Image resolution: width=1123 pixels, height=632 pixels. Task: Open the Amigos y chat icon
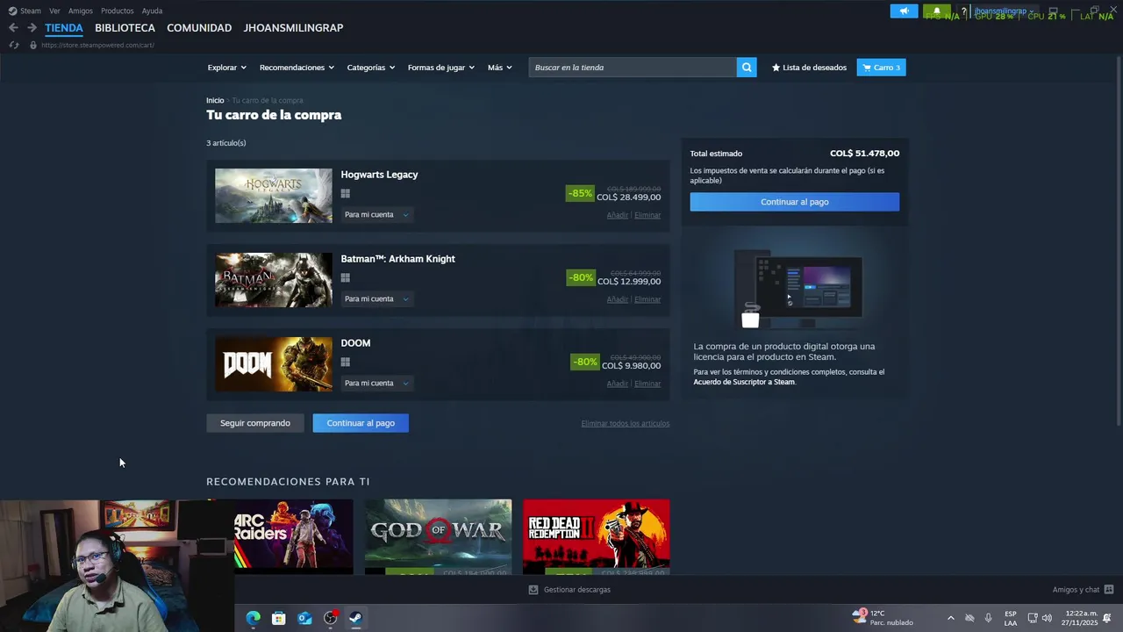[x=1109, y=590]
